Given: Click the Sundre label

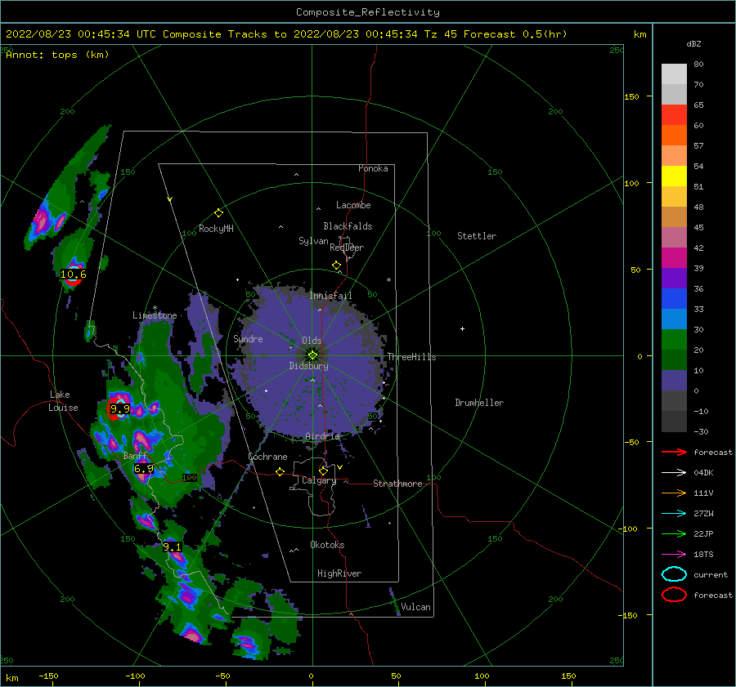Looking at the screenshot, I should pyautogui.click(x=248, y=338).
